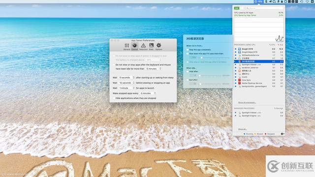Open Time Machine menu bar icon
Viewport: 315px width, 177px height.
302,1
